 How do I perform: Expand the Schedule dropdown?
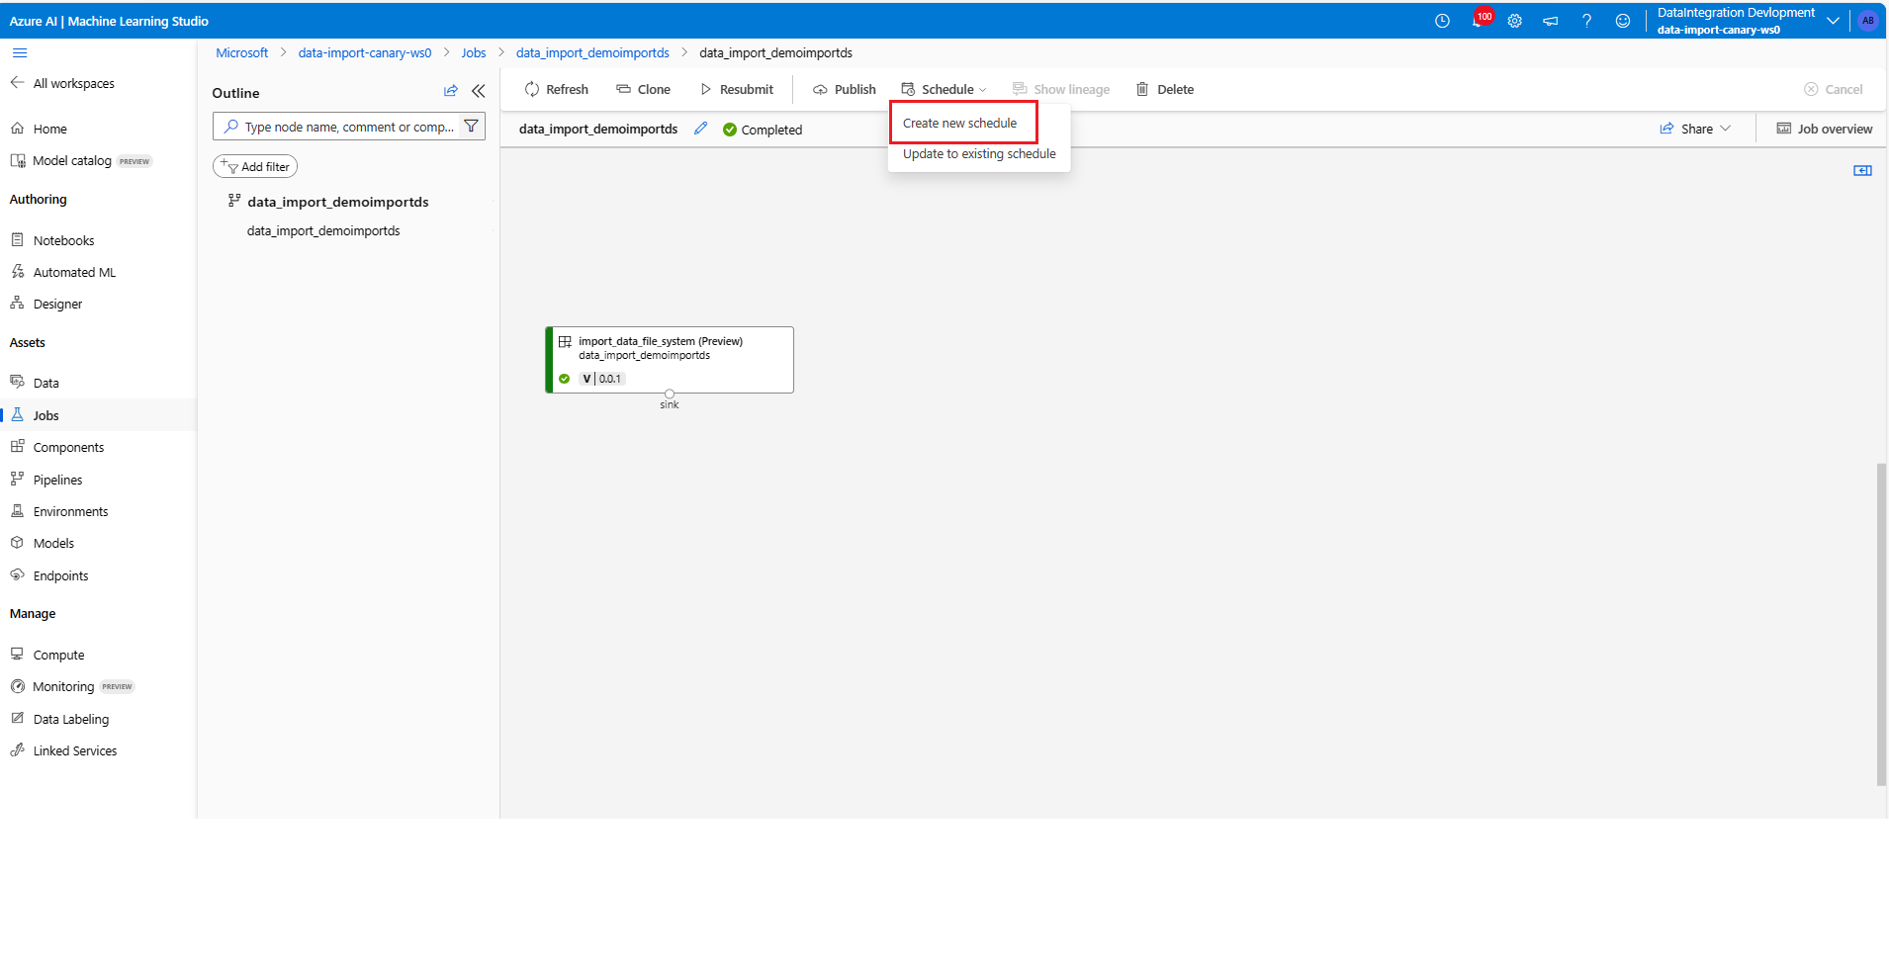coord(944,89)
